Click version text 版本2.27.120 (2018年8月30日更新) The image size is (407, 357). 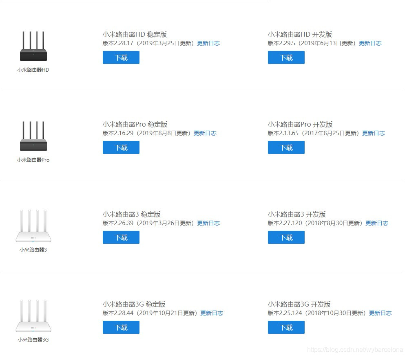[x=315, y=223]
